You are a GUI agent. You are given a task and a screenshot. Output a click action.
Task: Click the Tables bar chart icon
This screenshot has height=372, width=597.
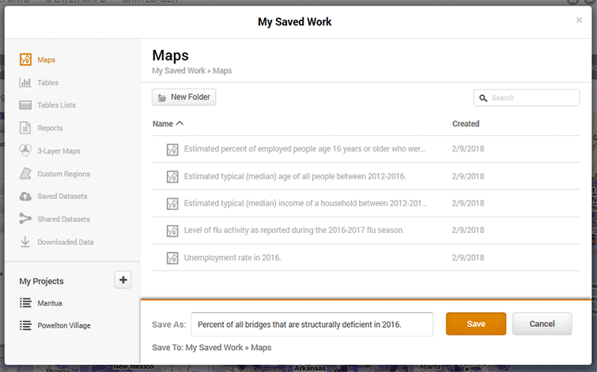(x=25, y=82)
